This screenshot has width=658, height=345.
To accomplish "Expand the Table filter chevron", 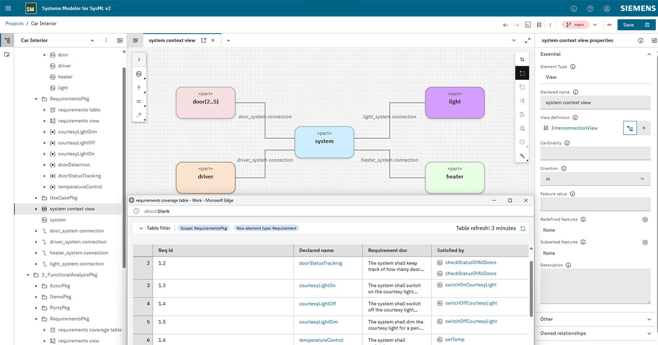I will (x=141, y=228).
